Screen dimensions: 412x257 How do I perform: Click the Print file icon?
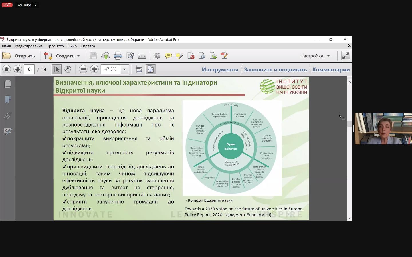pos(118,56)
